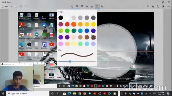Pick the red color swatch
The width and height of the screenshot is (172, 96).
(67, 24)
